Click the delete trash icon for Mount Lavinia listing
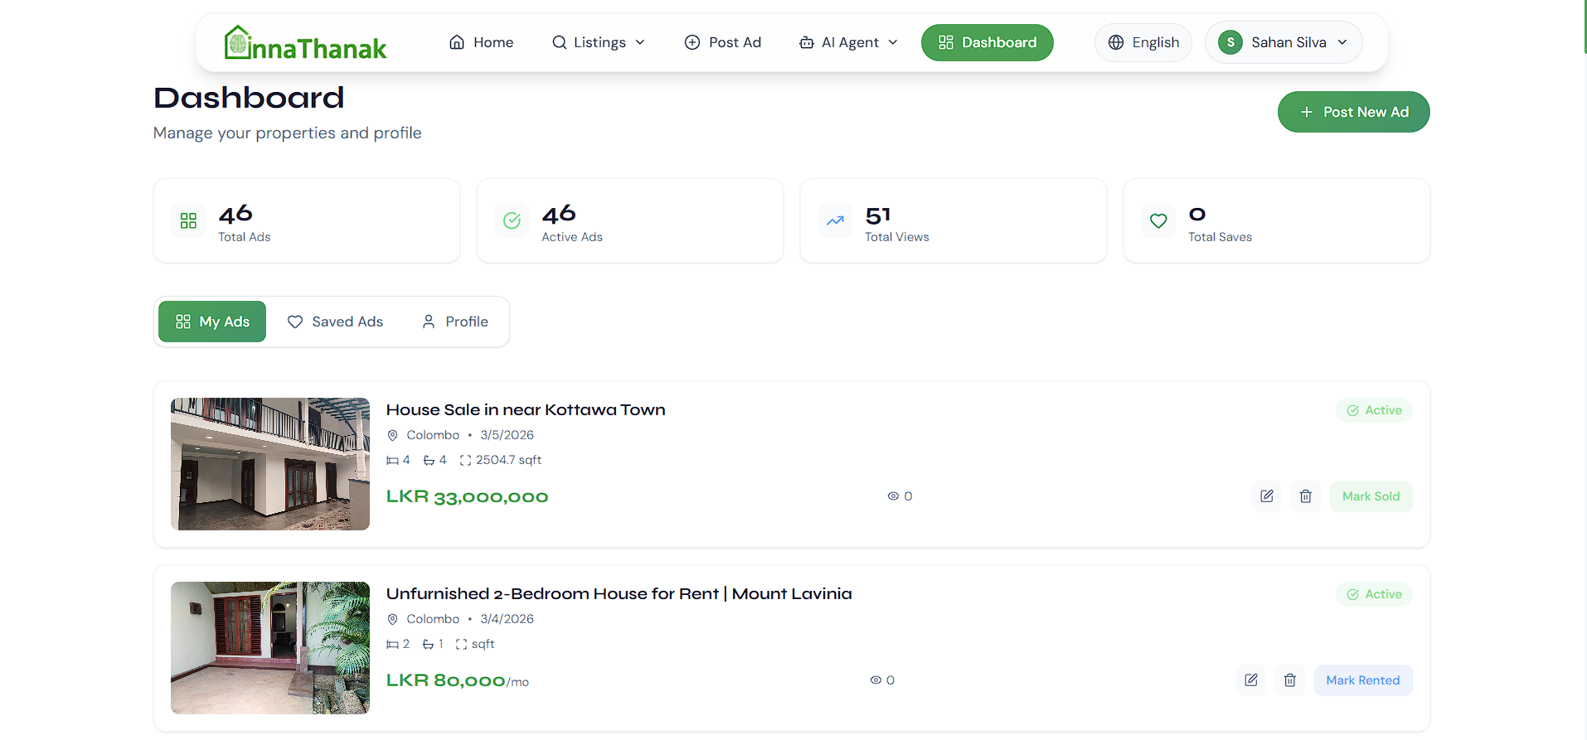The image size is (1587, 740). pyautogui.click(x=1289, y=680)
